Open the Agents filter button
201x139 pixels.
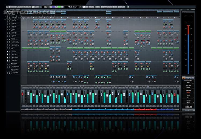coord(21,7)
